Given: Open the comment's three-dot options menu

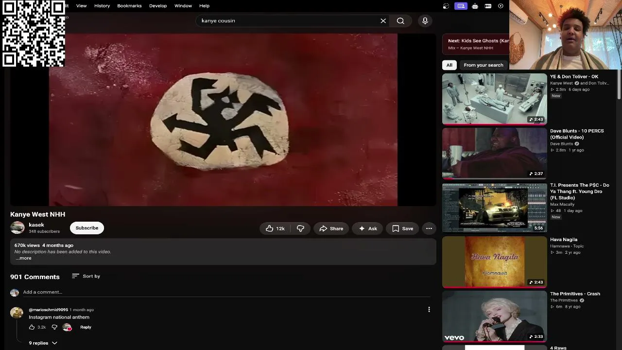Looking at the screenshot, I should click(x=429, y=310).
